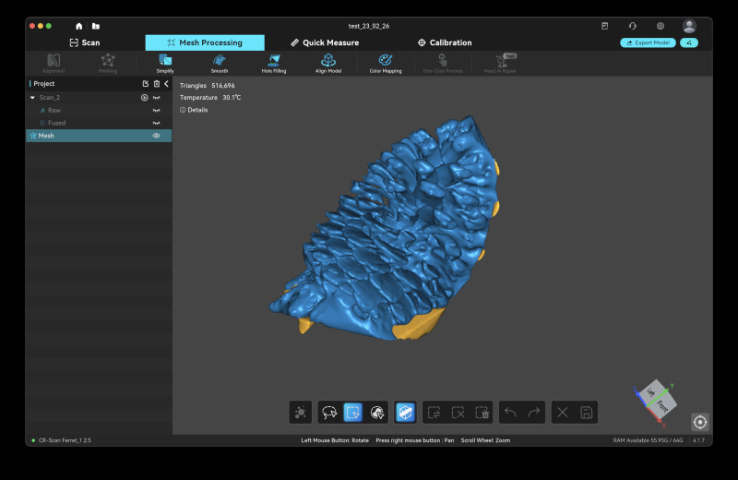Toggle visibility of Fused layer
738x480 pixels.
(156, 123)
